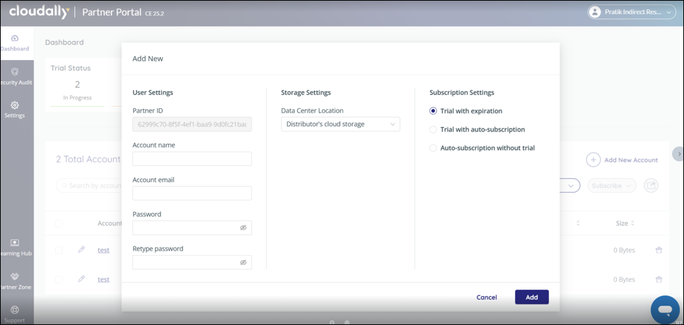The image size is (684, 325).
Task: Sort accounts by Size column
Action: tap(625, 223)
